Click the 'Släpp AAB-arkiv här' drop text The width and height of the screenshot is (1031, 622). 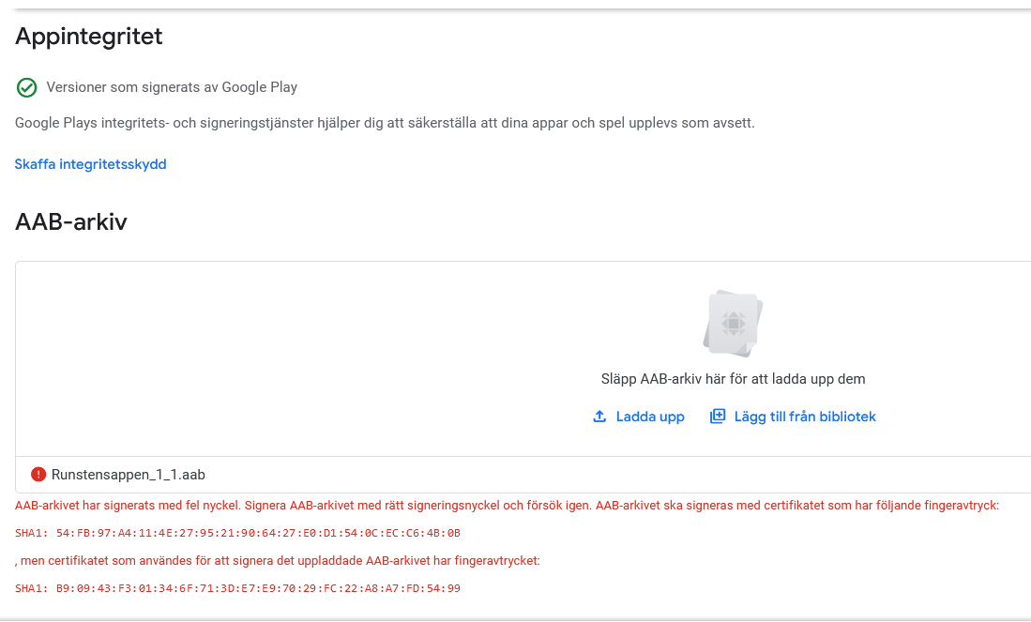(733, 379)
